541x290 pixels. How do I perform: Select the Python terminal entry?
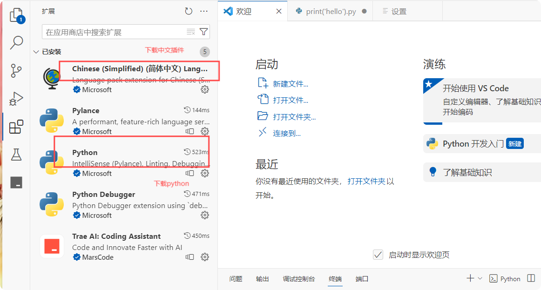click(505, 279)
